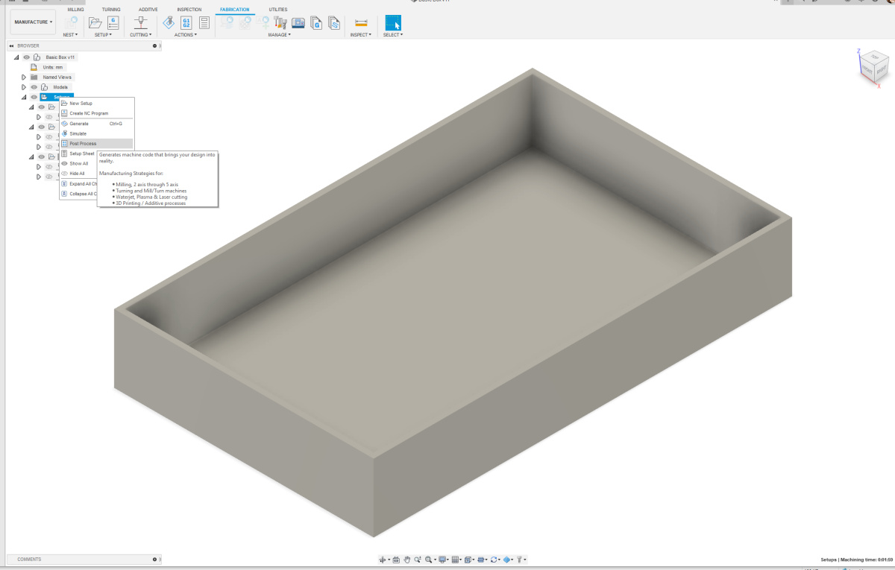
Task: Open the Tool Library icon in Manage
Action: pyautogui.click(x=280, y=22)
